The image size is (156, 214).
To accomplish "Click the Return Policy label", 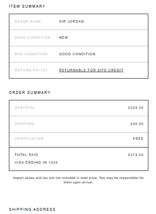I will point(31,70).
